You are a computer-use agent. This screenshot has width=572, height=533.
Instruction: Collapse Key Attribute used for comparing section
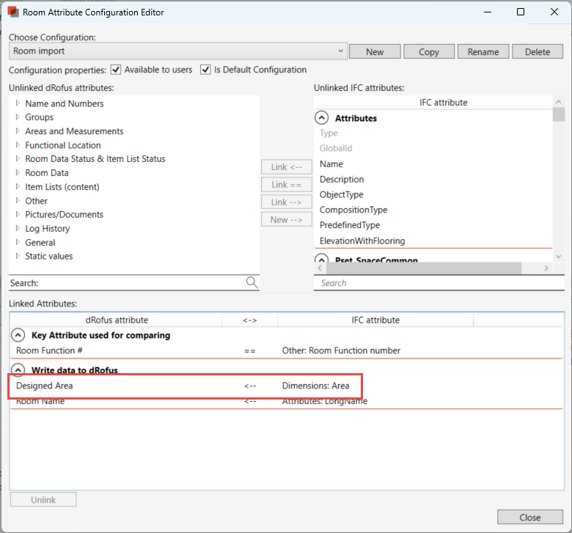coord(18,335)
